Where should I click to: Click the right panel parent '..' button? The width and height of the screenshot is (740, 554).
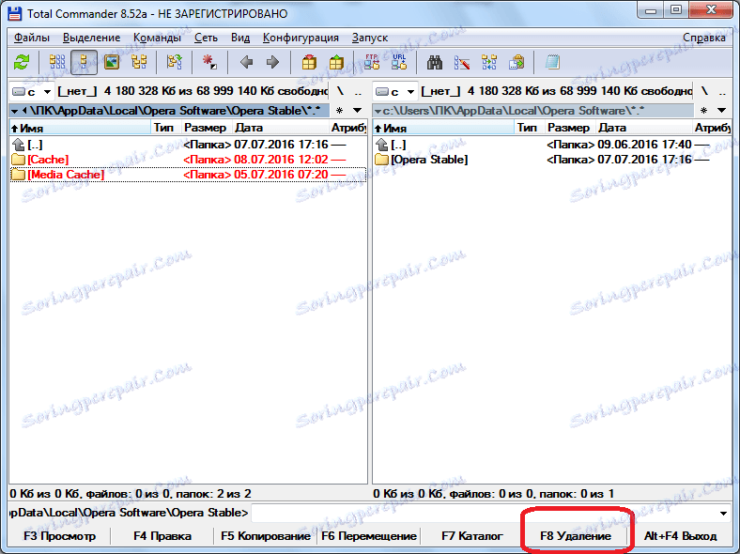722,91
